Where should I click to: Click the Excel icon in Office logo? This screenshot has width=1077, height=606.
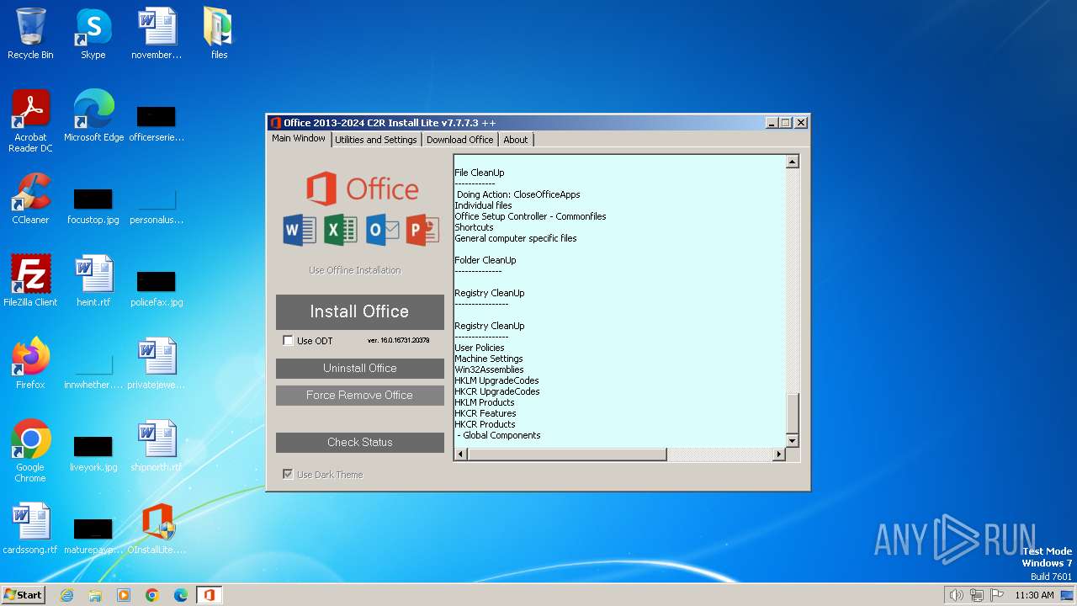point(341,230)
